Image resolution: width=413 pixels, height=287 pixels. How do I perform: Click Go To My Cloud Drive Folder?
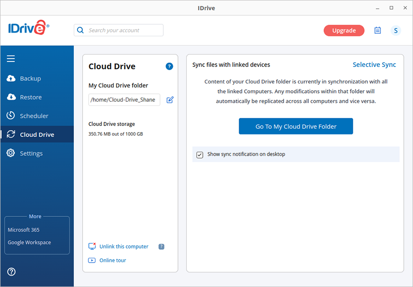[296, 127]
